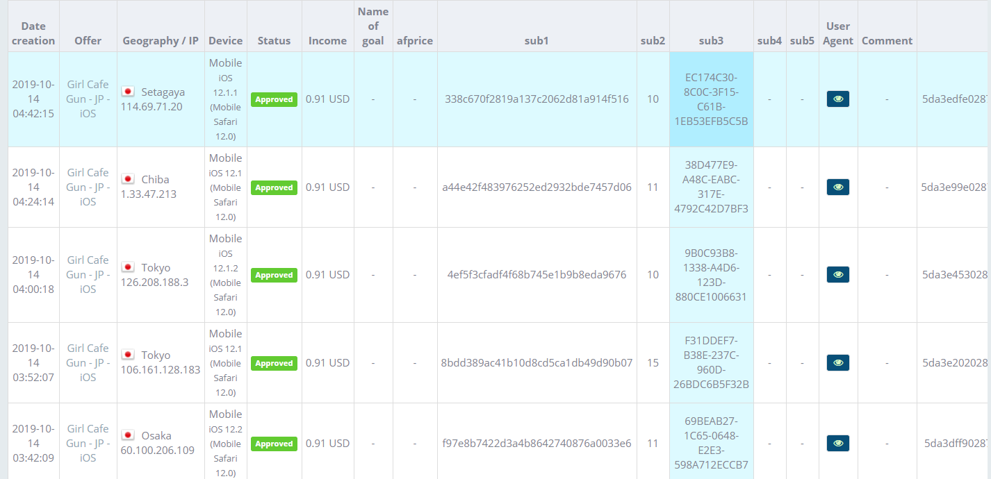Select sub1 value 4ef5f3cfadf4f68b745e1b9b8eda9676
991x479 pixels.
click(537, 275)
